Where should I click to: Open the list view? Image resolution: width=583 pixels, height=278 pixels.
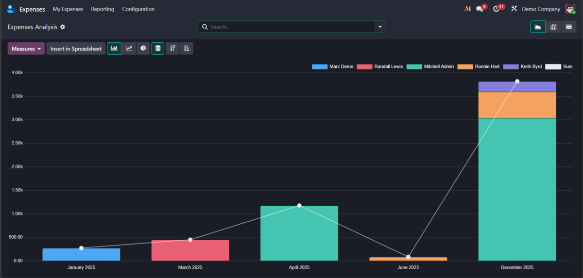point(568,27)
